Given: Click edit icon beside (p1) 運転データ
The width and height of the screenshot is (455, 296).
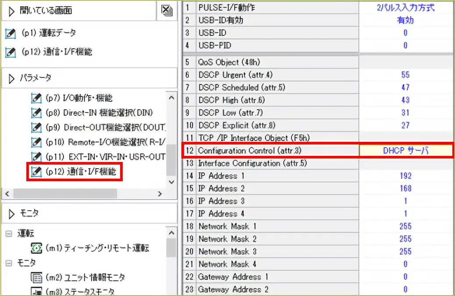Looking at the screenshot, I should tap(11, 33).
